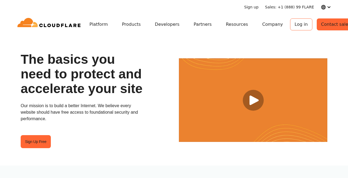Click the Log in button
This screenshot has width=348, height=178.
pyautogui.click(x=301, y=24)
